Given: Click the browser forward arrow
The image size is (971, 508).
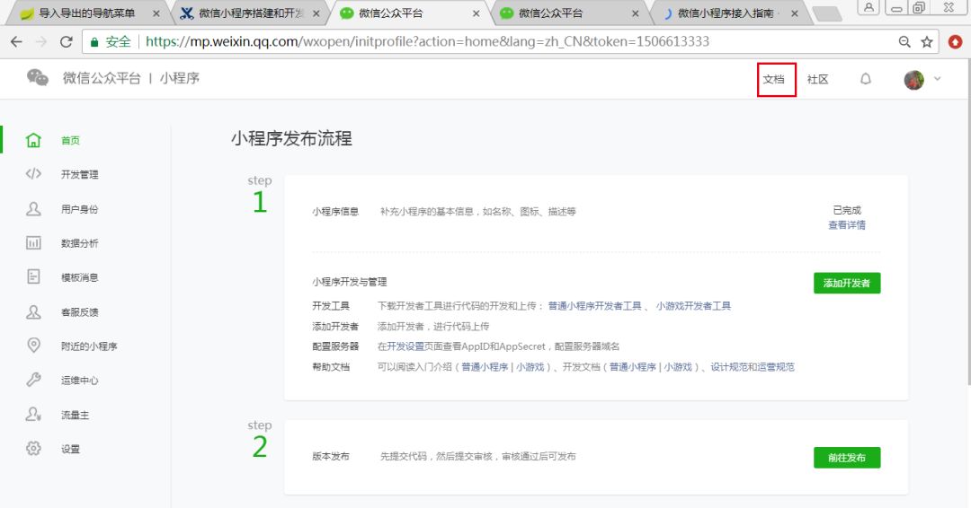Looking at the screenshot, I should point(41,42).
